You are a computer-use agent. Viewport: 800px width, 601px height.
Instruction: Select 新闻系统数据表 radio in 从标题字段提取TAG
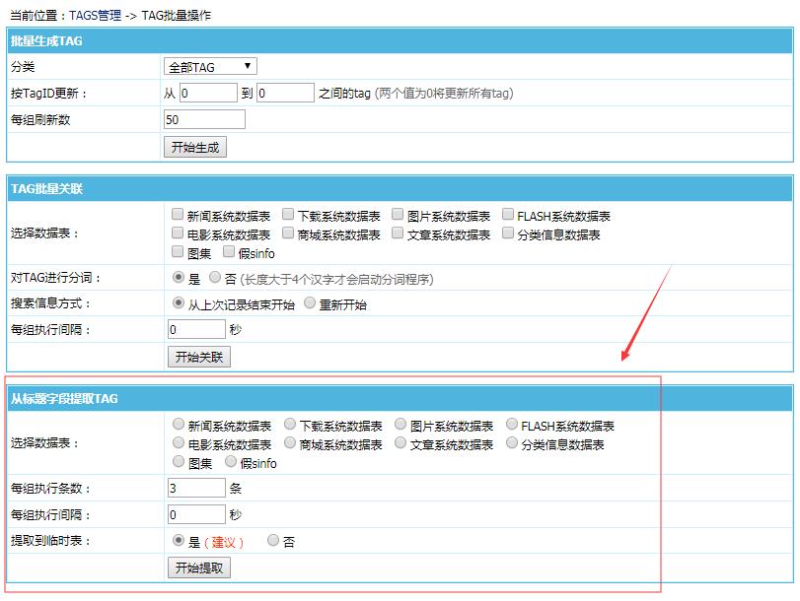179,424
